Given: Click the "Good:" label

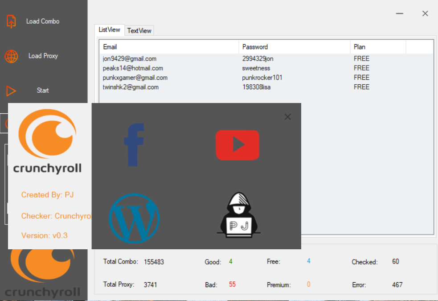Looking at the screenshot, I should click(213, 262).
